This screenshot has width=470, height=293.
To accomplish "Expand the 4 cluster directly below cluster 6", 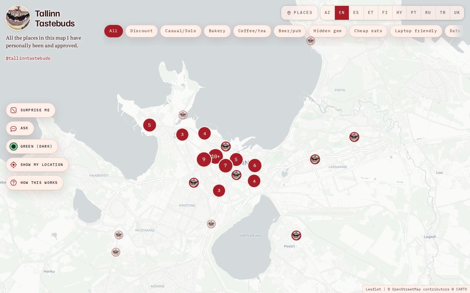I will 254,181.
